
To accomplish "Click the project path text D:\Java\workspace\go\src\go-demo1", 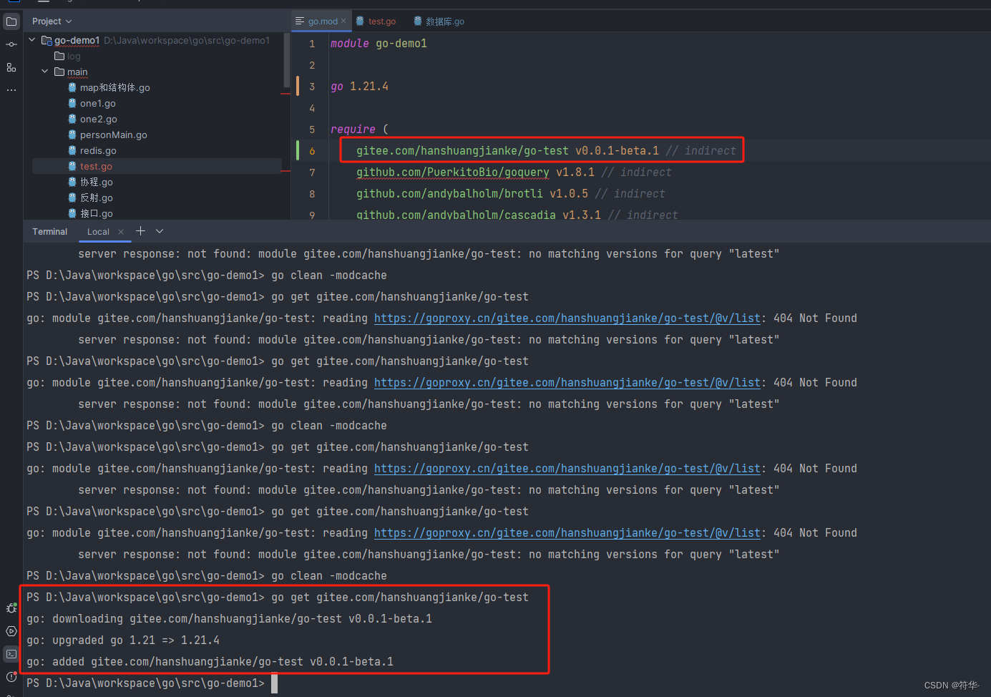I will [187, 40].
